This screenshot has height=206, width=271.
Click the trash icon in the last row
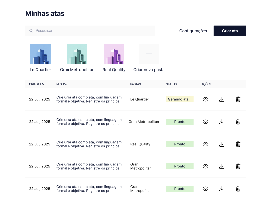pos(238,189)
